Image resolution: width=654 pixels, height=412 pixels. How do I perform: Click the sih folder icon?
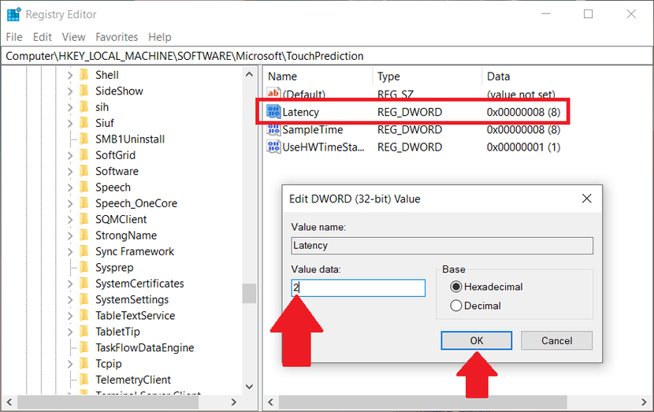84,107
